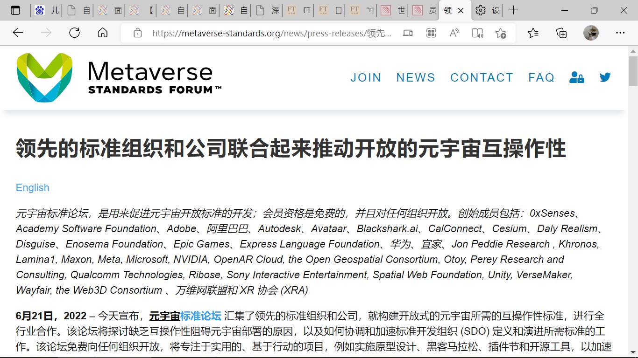Viewport: 638px width, 358px height.
Task: Switch to the tab labeled FT
Action: point(299,10)
